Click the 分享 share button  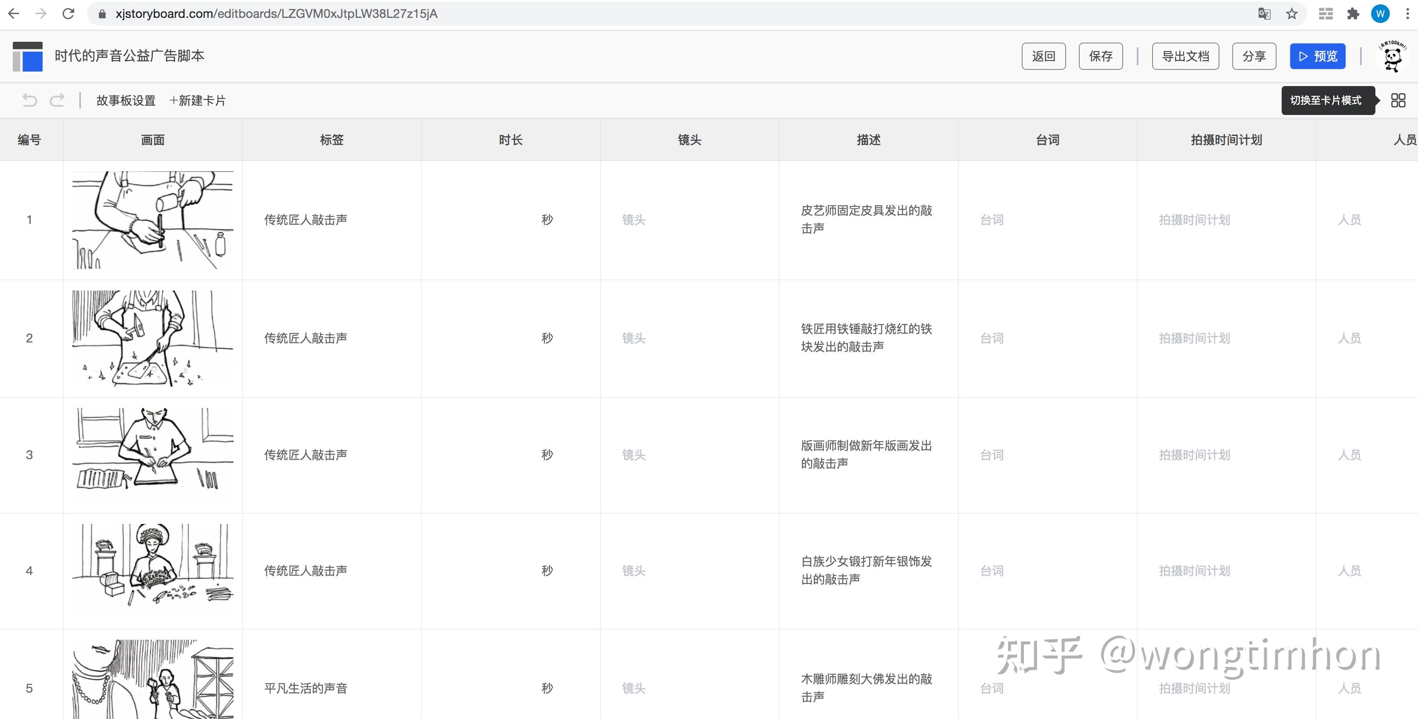(1254, 56)
